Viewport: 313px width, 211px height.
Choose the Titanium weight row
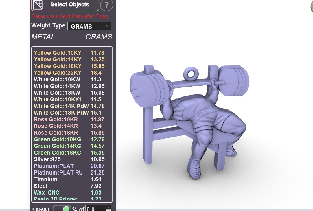(x=69, y=179)
